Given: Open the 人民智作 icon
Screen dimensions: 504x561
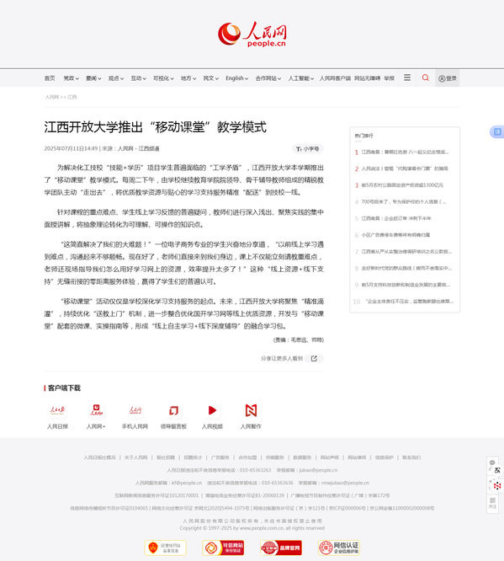Looking at the screenshot, I should [x=251, y=411].
